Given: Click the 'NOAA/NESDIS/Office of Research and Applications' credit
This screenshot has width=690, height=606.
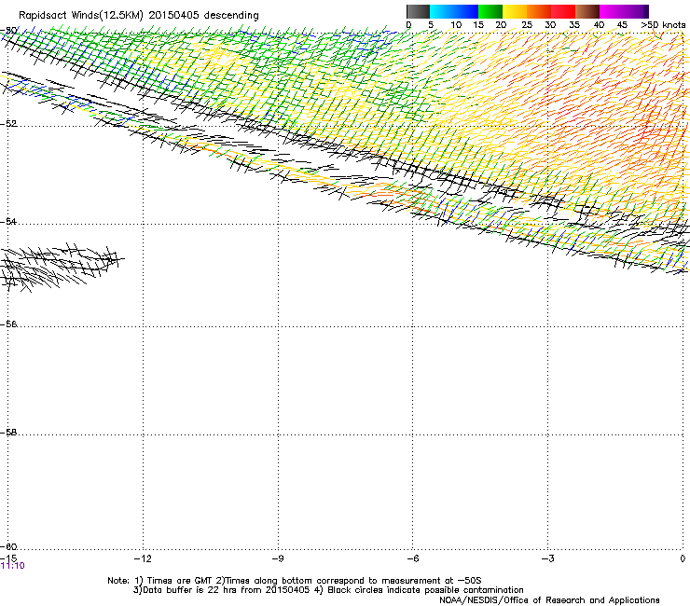Looking at the screenshot, I should pyautogui.click(x=549, y=600).
